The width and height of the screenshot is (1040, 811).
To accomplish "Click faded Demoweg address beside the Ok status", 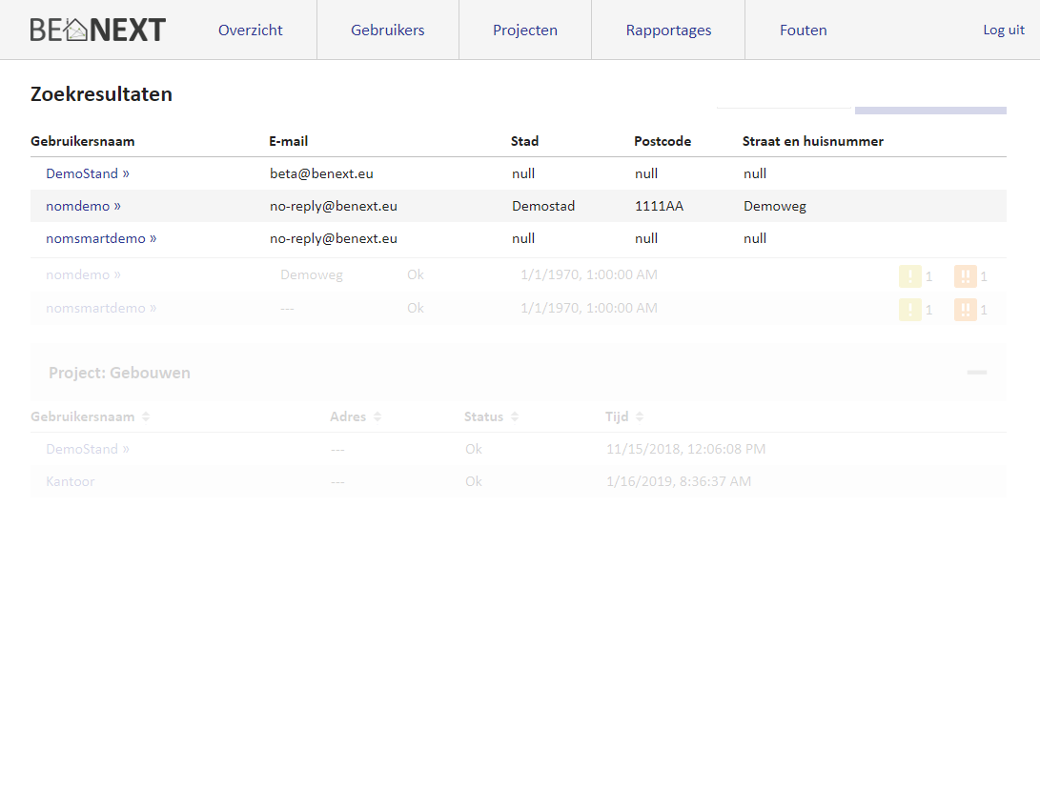I will 312,274.
